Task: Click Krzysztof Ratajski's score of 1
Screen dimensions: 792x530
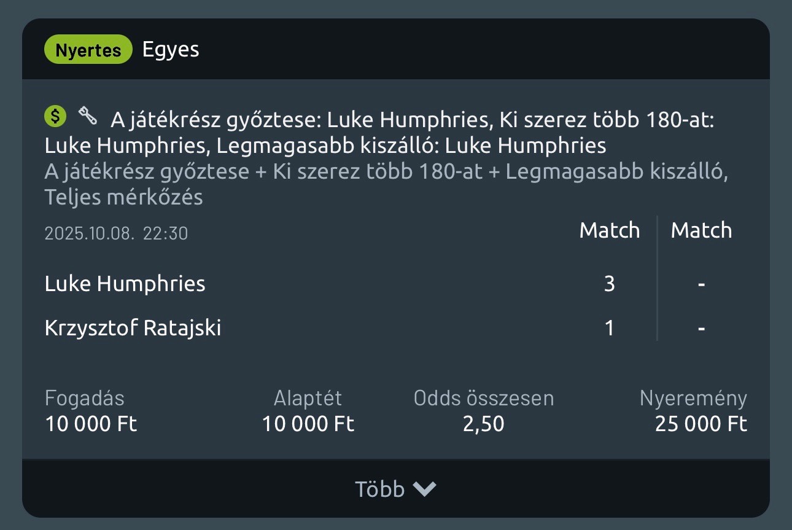Action: pyautogui.click(x=609, y=328)
